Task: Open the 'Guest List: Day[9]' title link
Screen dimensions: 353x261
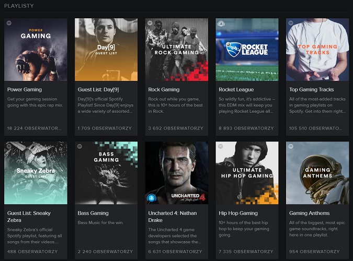Action: [x=98, y=89]
